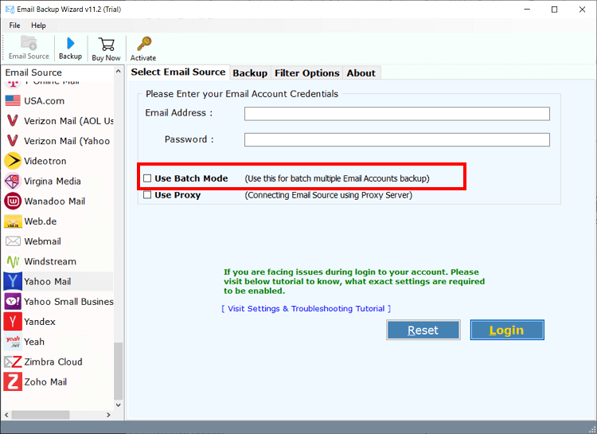Image resolution: width=597 pixels, height=434 pixels.
Task: Select the 'Virgina Media' text entry
Action: coord(53,182)
